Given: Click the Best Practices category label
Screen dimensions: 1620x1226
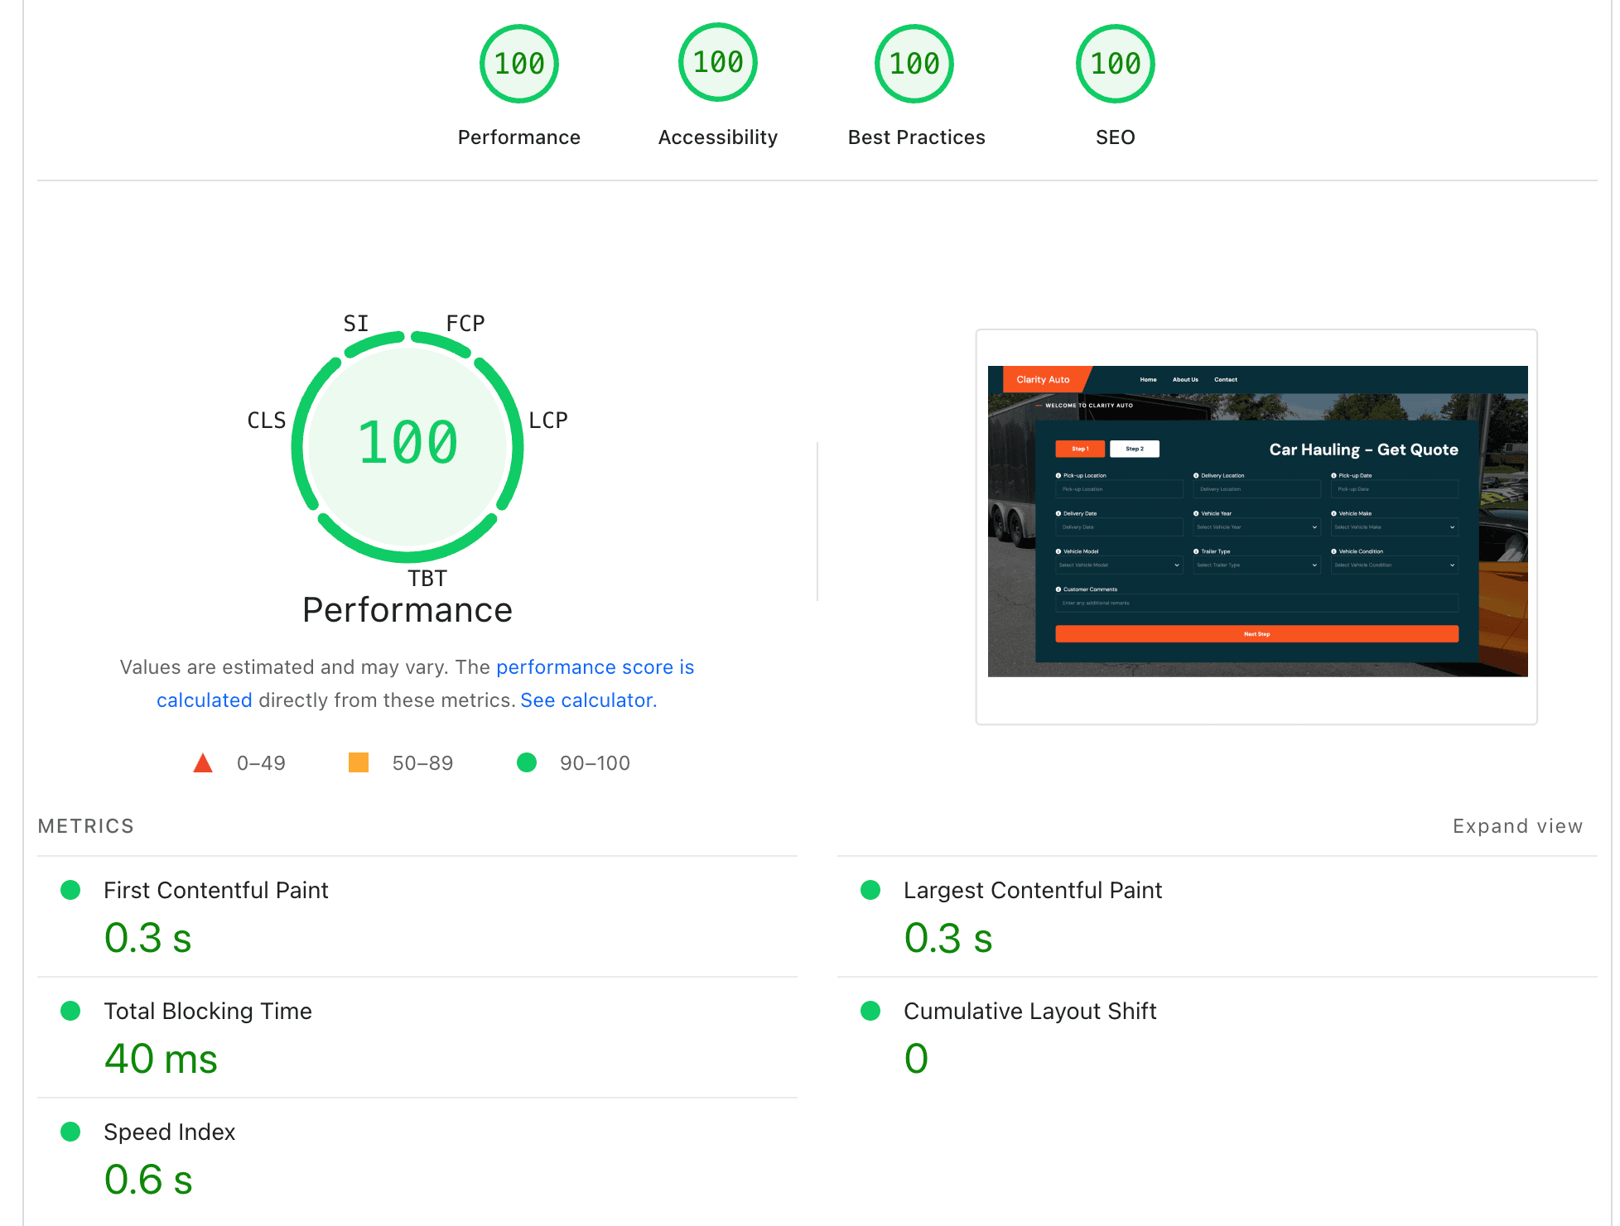Looking at the screenshot, I should pos(917,137).
